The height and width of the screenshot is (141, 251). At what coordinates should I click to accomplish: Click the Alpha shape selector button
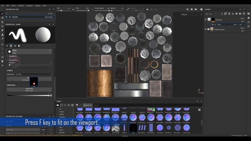click(x=29, y=51)
